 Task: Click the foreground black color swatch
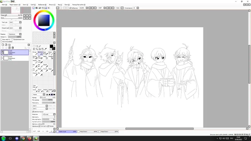51,46
